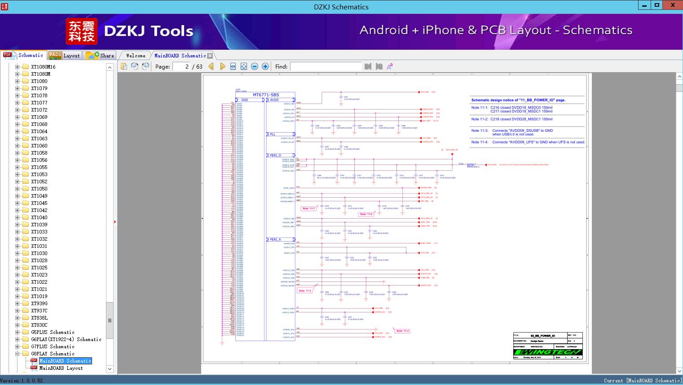This screenshot has width=683, height=385.
Task: Close the MainBOARD Schematic tab
Action: [x=210, y=56]
